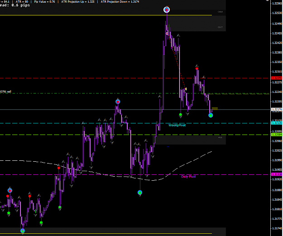Select the cyan 1.32126 price tag
283x236 pixels.
pyautogui.click(x=277, y=123)
